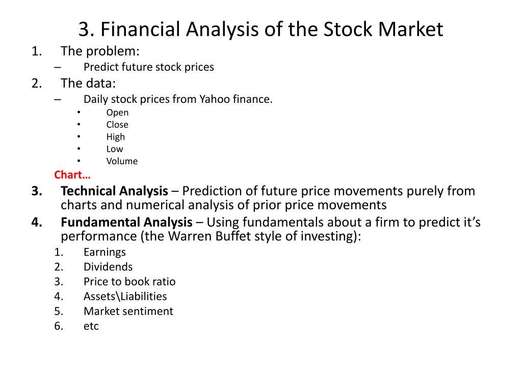
Task: Select "Dividends" in the numbered list
Action: 108,267
